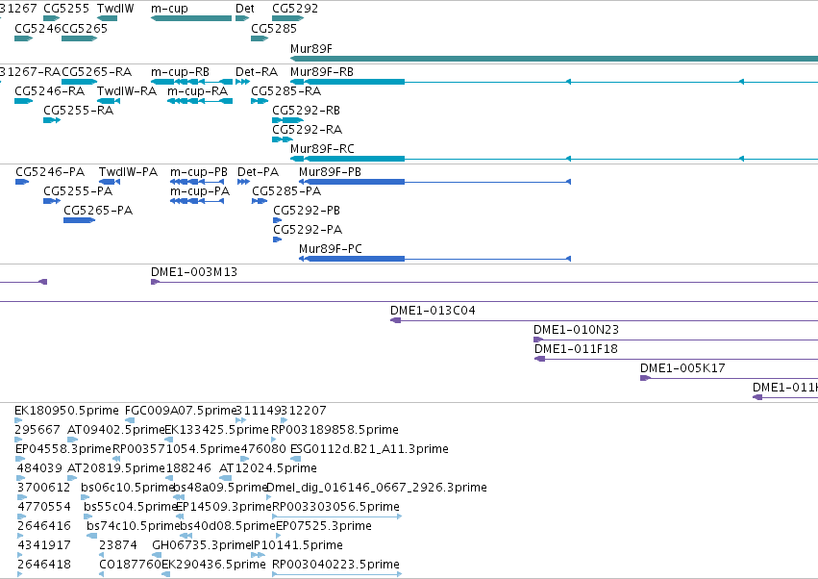The image size is (818, 579).
Task: Open the TwdlW-RA transcript label
Action: 127,90
